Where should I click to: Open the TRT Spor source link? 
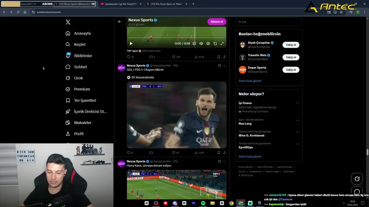(x=132, y=51)
